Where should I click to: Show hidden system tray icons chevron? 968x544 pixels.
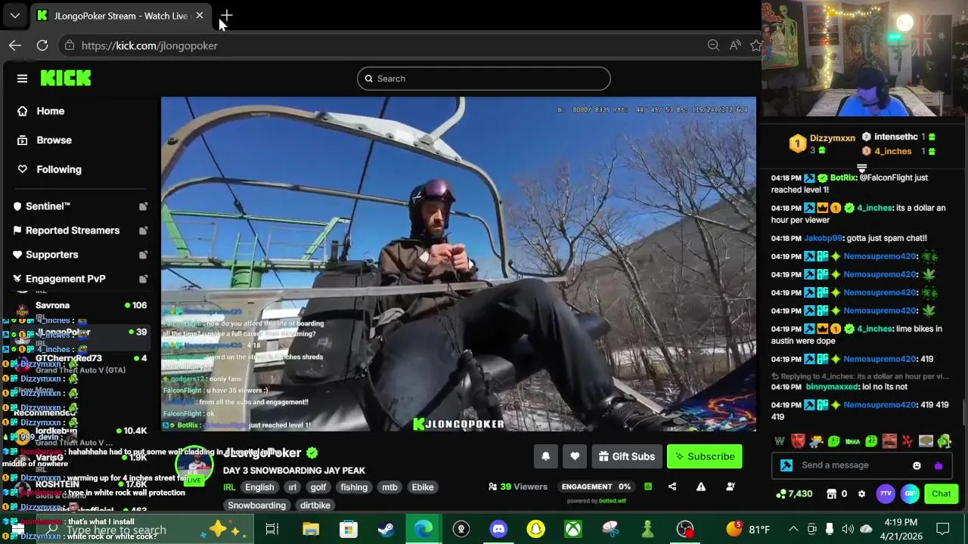coord(793,529)
